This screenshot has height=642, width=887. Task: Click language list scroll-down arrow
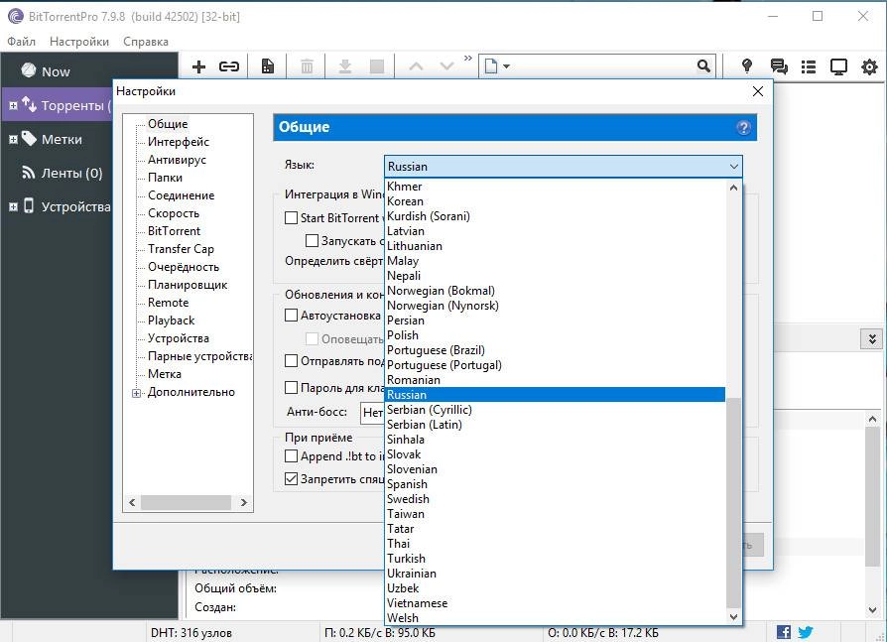[x=733, y=617]
